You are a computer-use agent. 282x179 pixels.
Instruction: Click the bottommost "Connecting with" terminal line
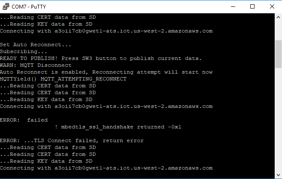tap(106, 168)
